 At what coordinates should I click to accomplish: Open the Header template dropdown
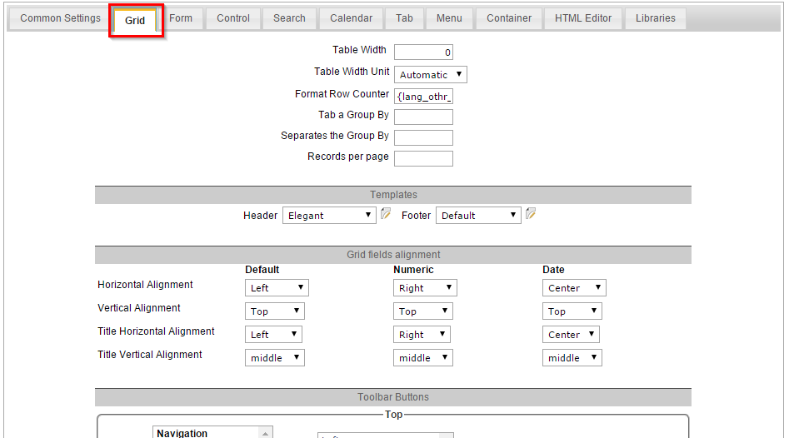pyautogui.click(x=329, y=216)
